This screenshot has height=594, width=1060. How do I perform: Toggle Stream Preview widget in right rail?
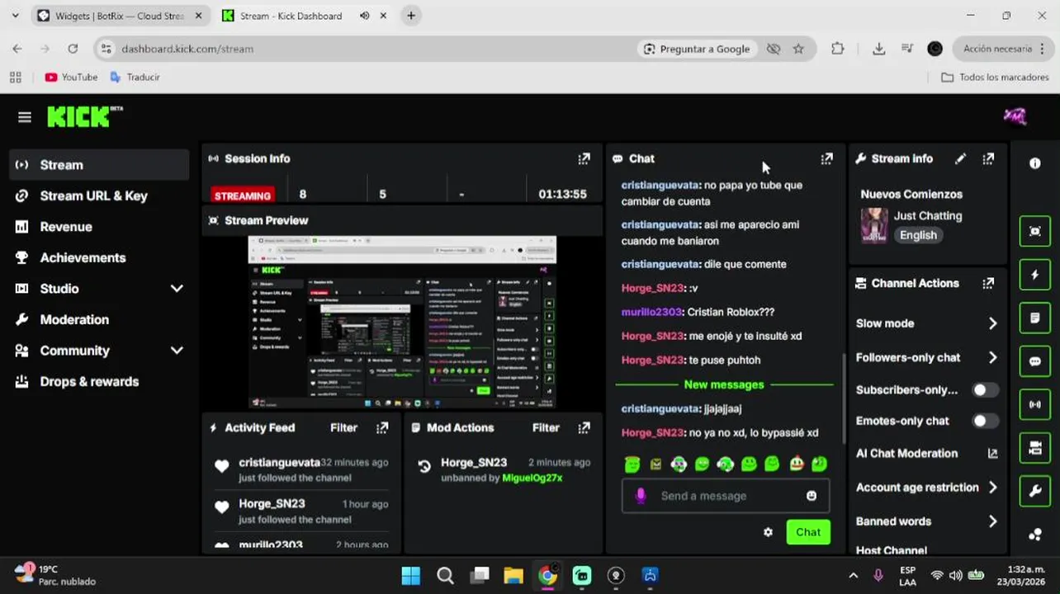pos(1034,232)
